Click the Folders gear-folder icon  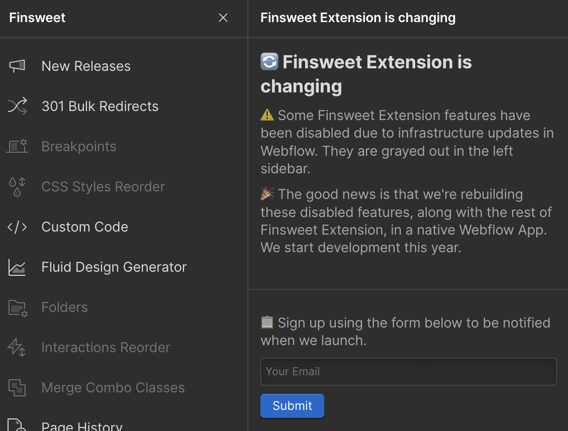tap(18, 307)
